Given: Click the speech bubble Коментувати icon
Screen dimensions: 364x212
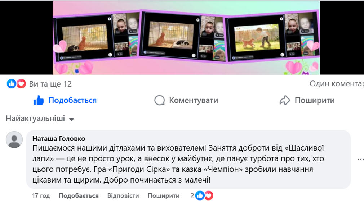Looking at the screenshot, I should tap(160, 101).
